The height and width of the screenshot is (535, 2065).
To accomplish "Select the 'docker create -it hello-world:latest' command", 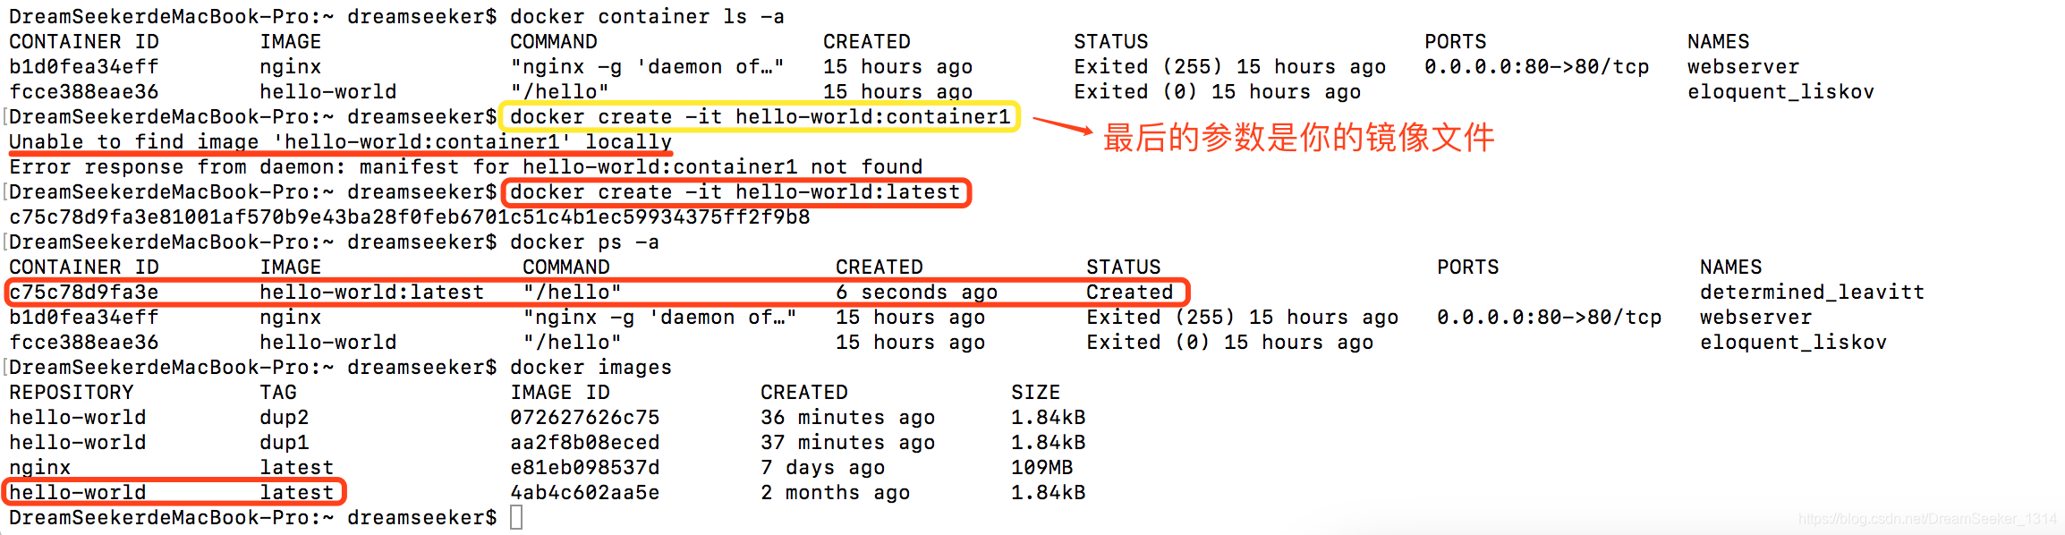I will coord(735,192).
